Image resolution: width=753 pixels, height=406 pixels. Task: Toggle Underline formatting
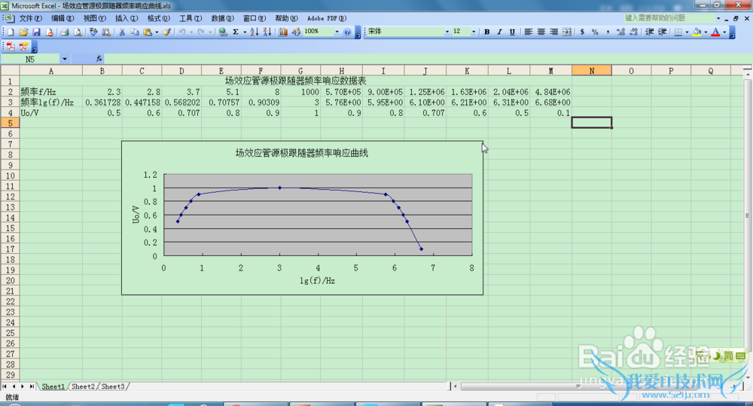click(x=512, y=32)
